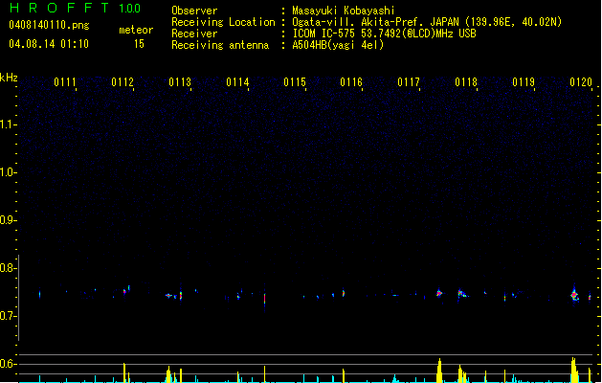The image size is (602, 383).
Task: Click the 0113 time marker
Action: pyautogui.click(x=180, y=82)
